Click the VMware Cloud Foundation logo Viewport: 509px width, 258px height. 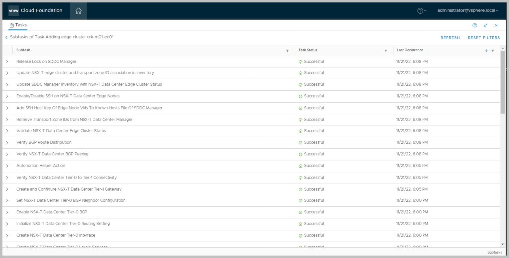(x=35, y=11)
